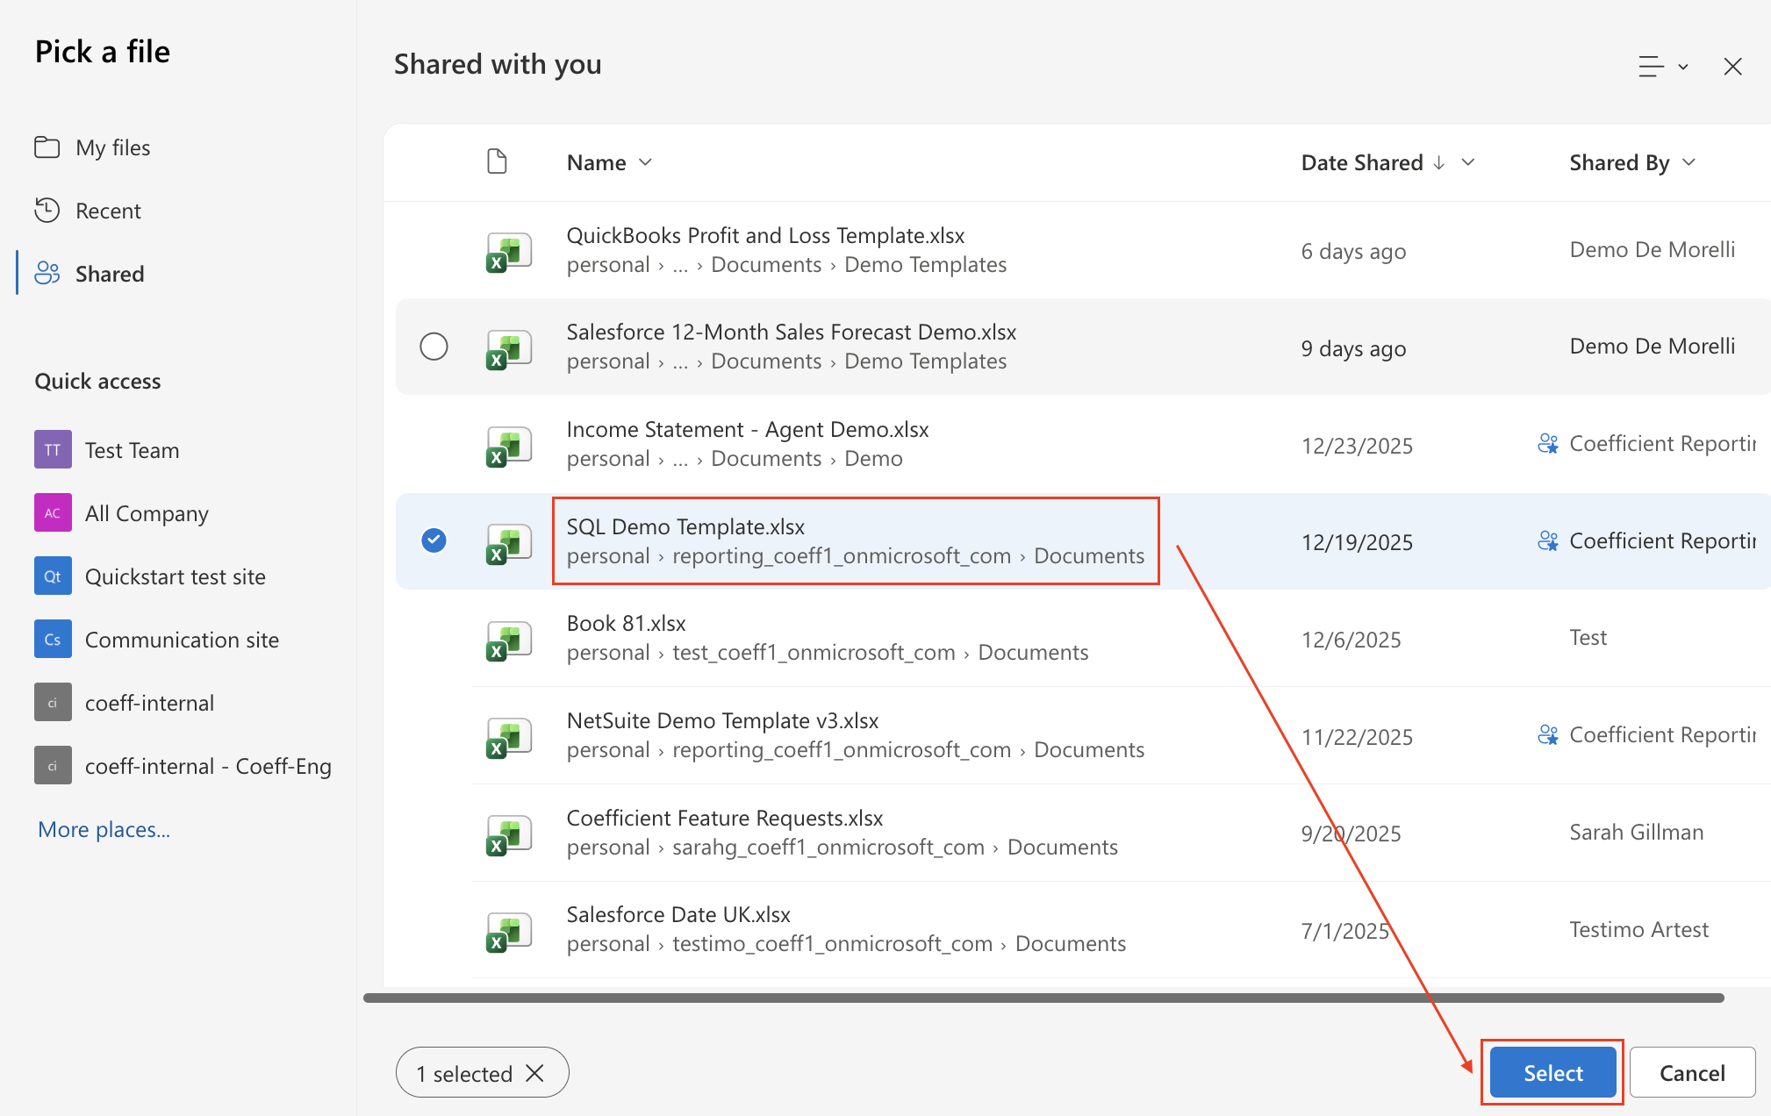The width and height of the screenshot is (1771, 1116).
Task: Click the Test Team site icon
Action: point(53,450)
